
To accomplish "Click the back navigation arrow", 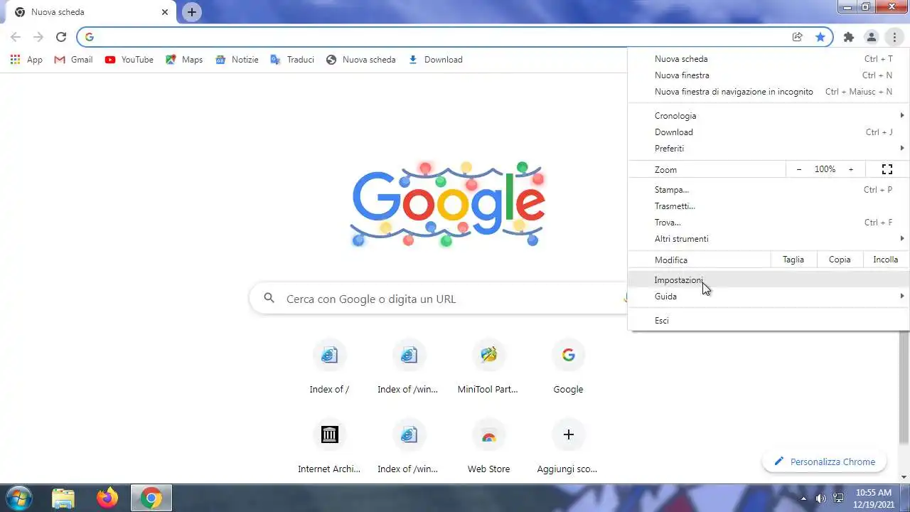I will click(16, 37).
